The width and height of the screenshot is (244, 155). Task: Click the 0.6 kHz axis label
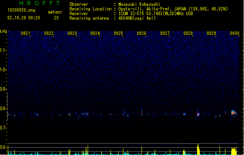[x=3, y=147]
